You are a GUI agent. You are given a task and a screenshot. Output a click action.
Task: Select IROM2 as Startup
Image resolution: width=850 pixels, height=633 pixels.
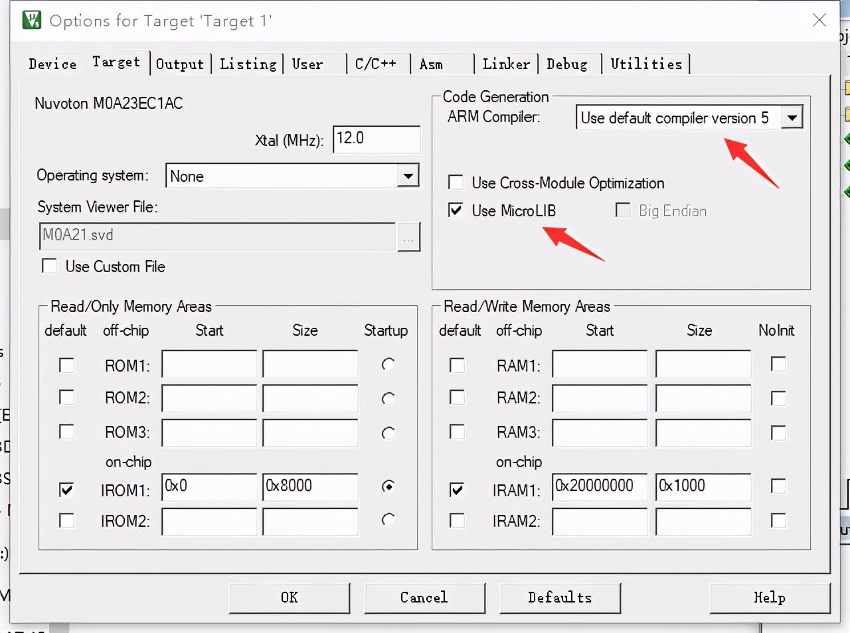(x=388, y=520)
